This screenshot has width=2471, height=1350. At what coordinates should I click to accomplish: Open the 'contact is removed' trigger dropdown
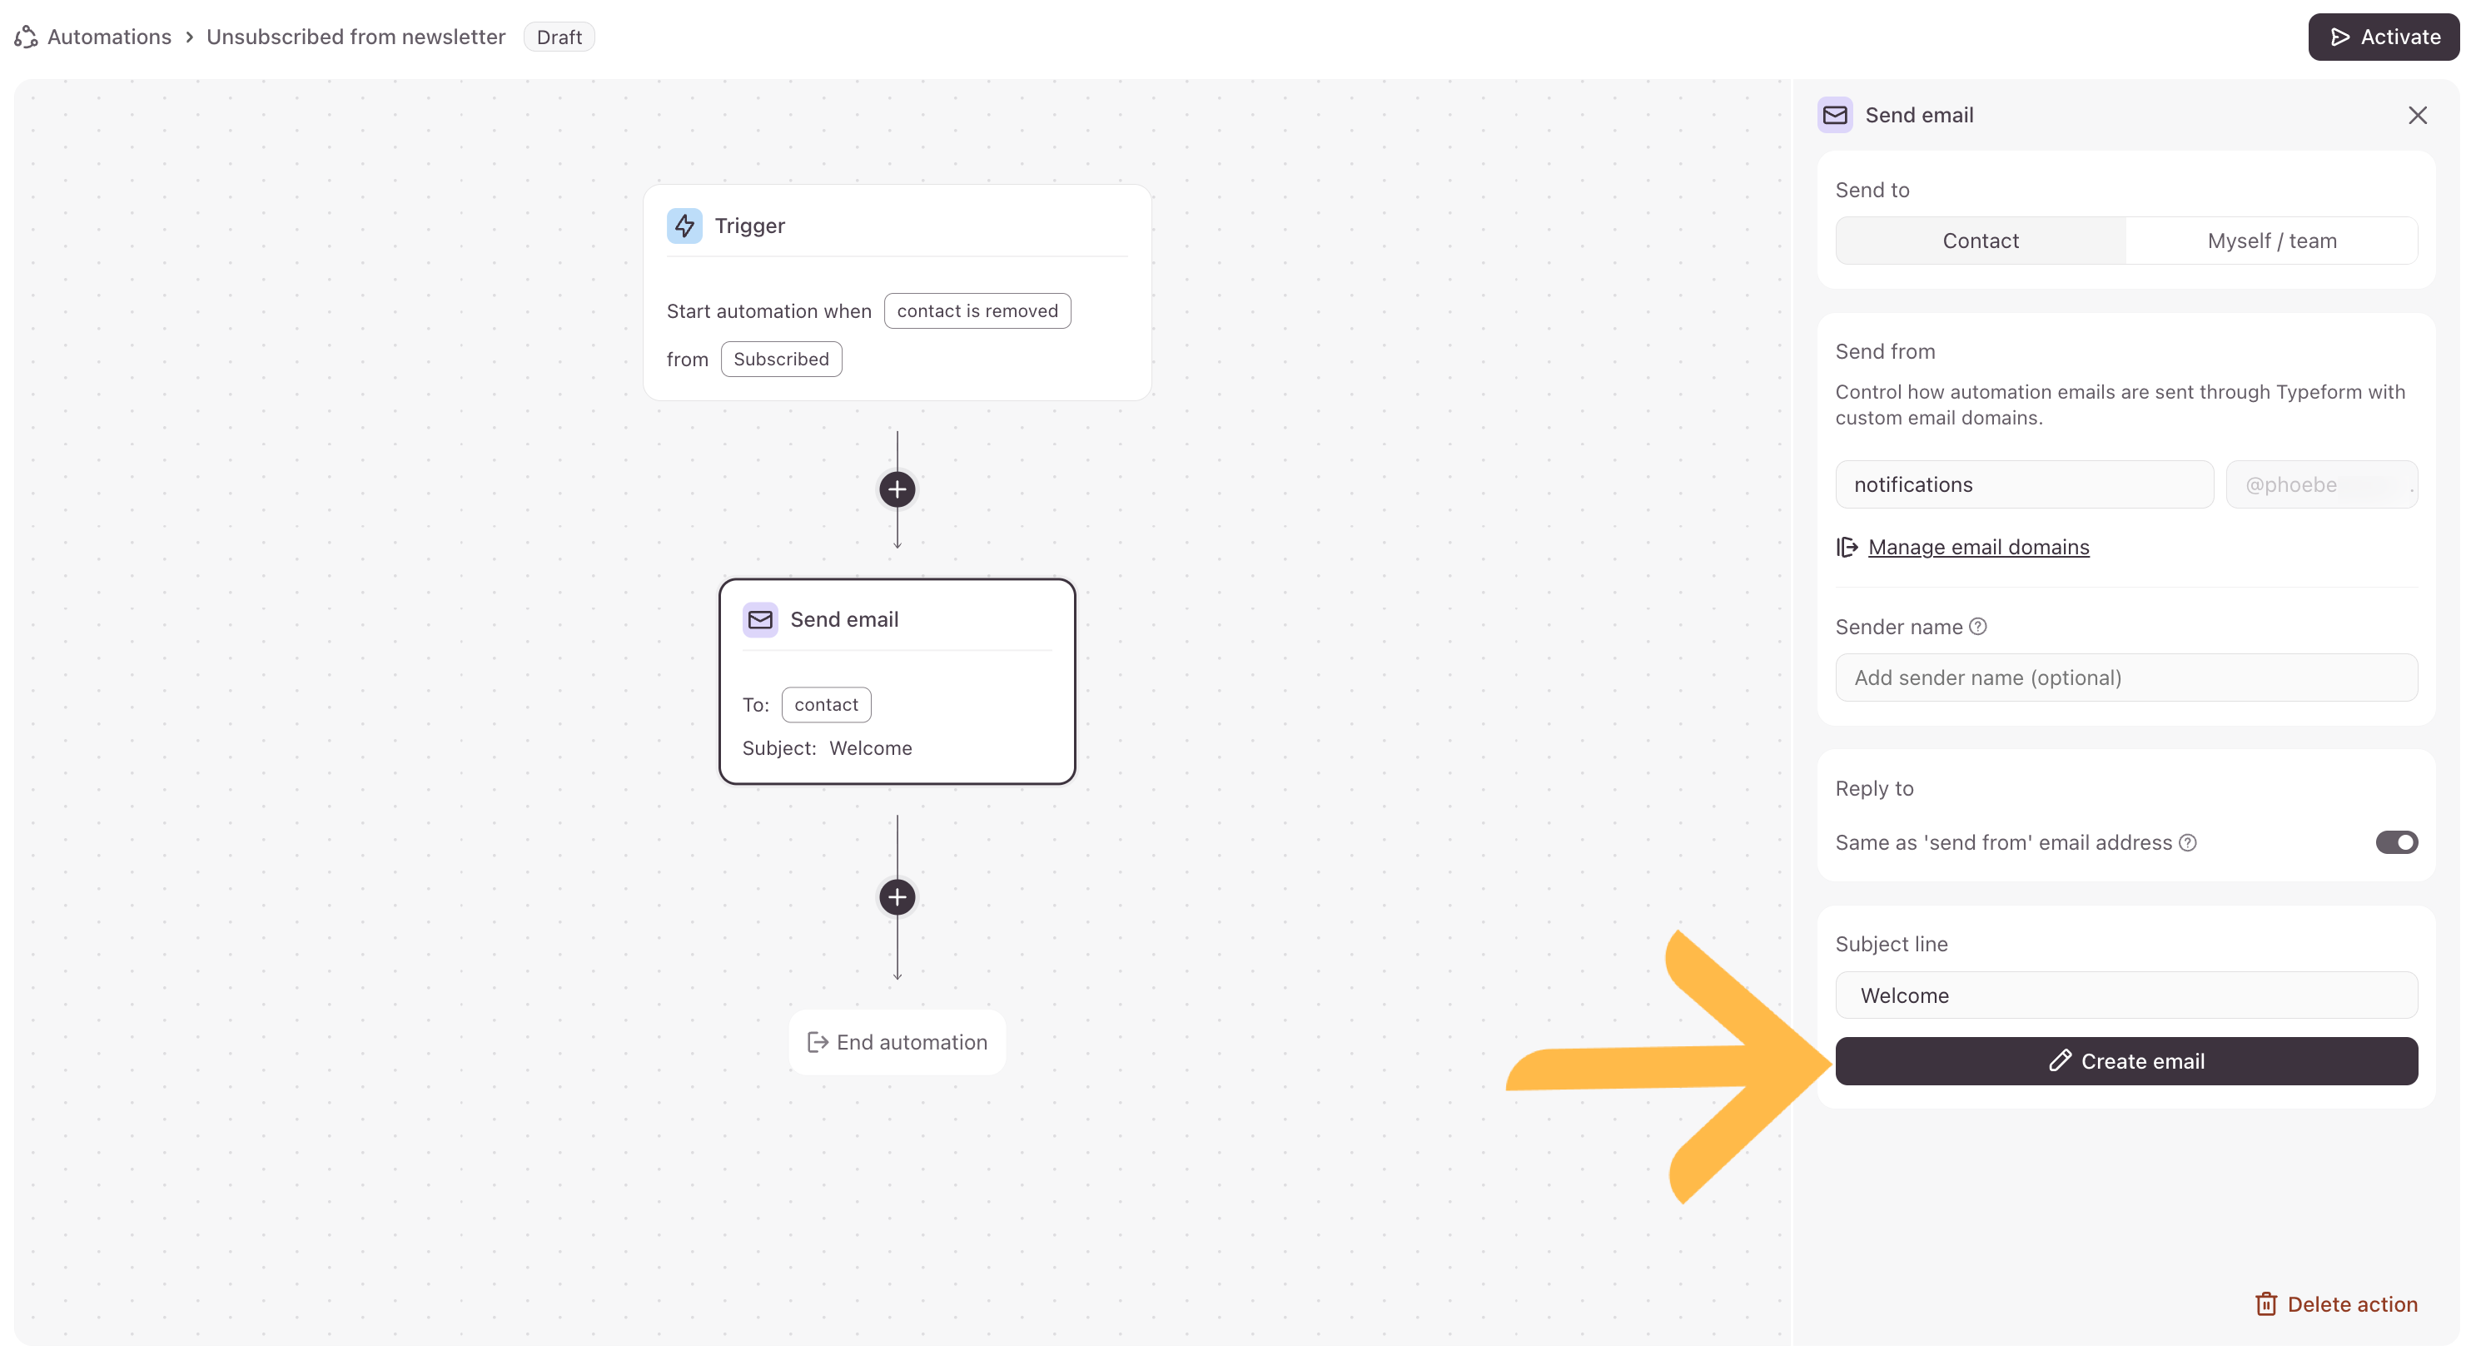977,310
